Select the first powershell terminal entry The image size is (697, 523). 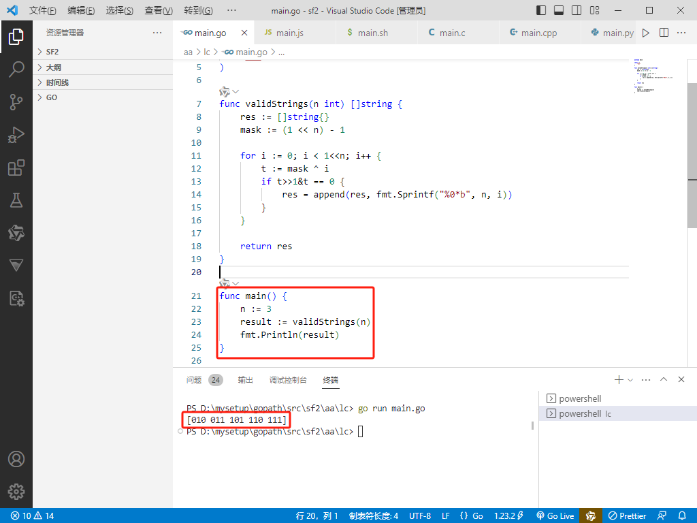tap(618, 398)
